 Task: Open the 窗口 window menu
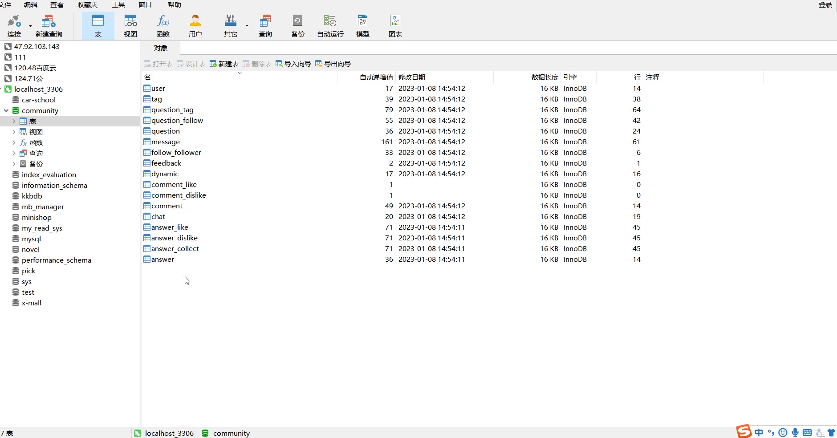pyautogui.click(x=145, y=4)
